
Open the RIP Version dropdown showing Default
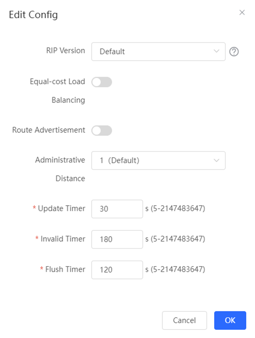click(159, 52)
